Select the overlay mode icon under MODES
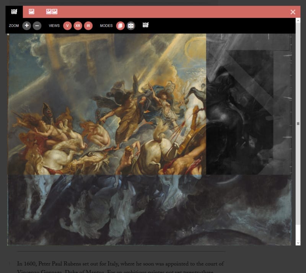306x273 pixels. [120, 26]
